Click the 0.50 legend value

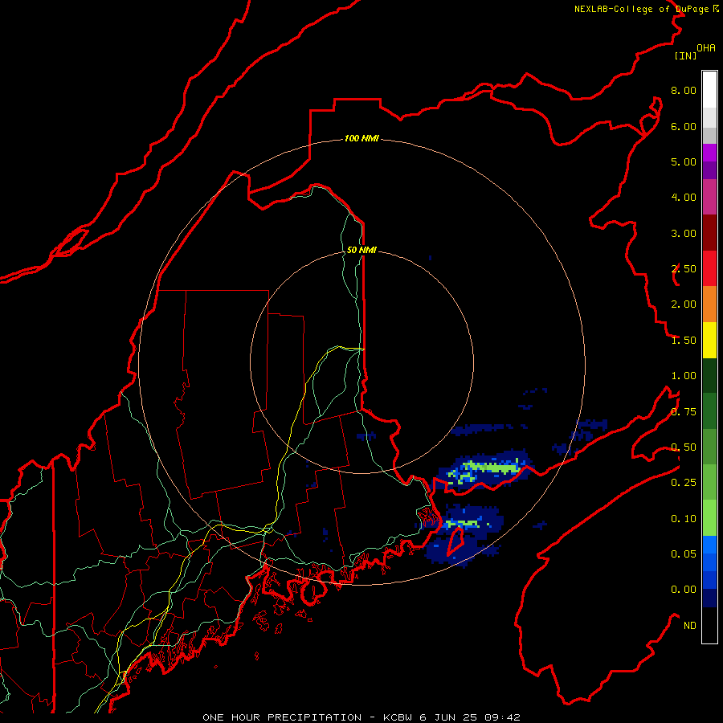click(684, 447)
